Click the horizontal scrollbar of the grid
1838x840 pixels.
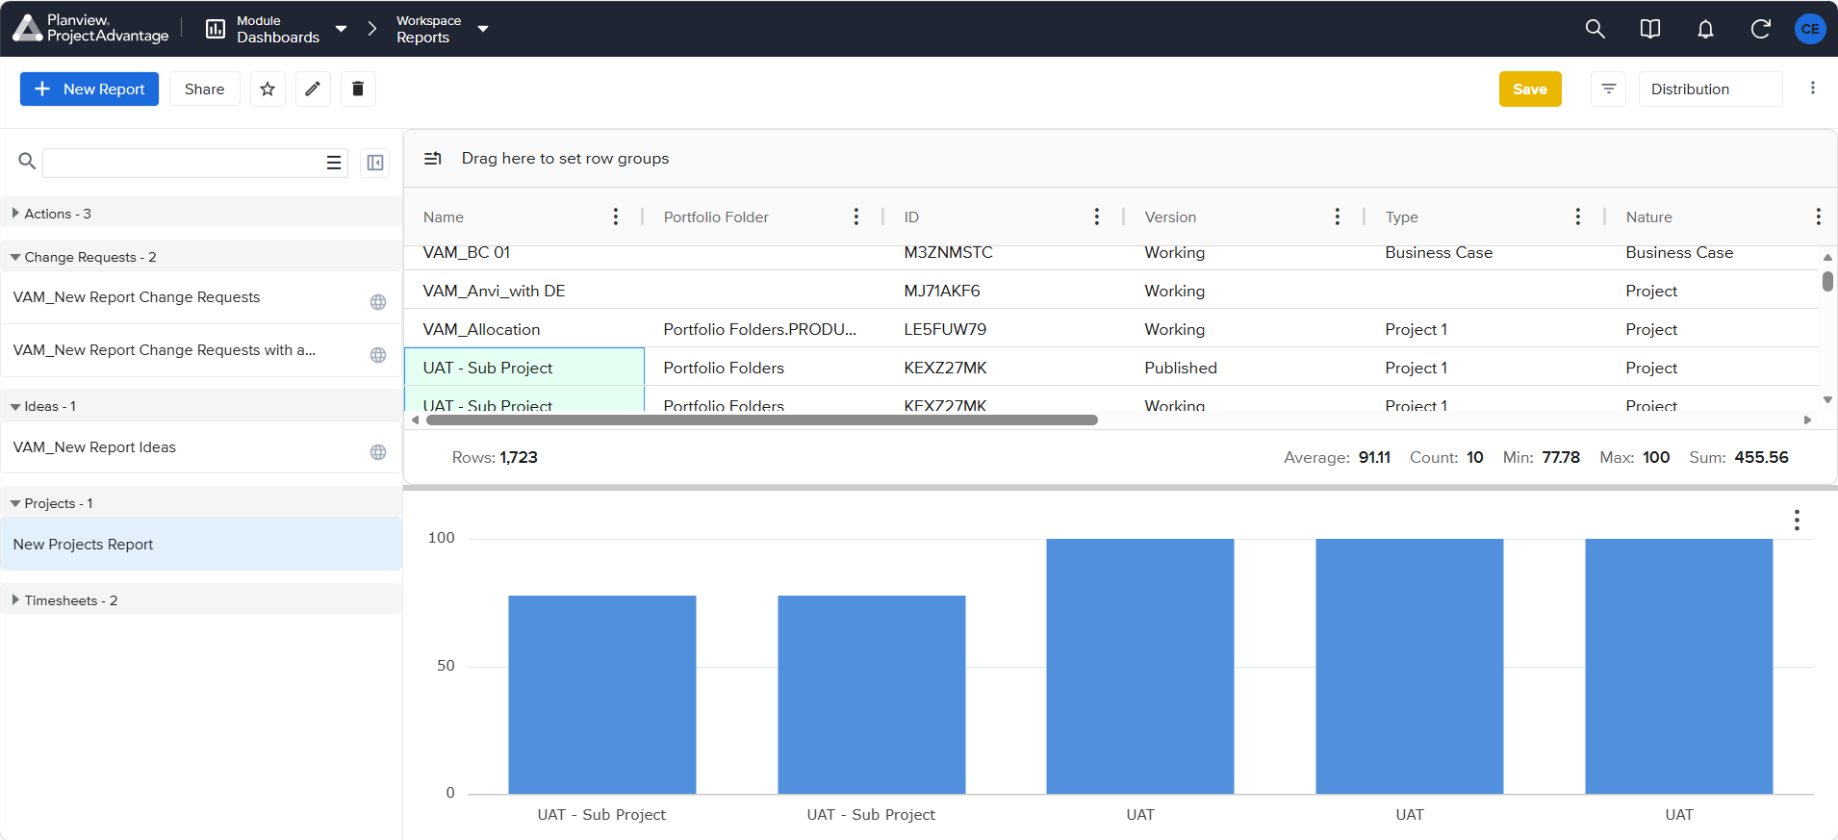tap(762, 420)
